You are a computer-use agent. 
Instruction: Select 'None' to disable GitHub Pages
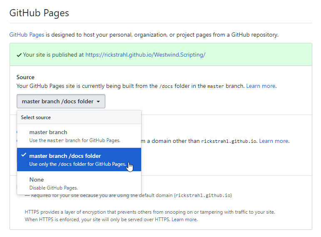[79, 183]
